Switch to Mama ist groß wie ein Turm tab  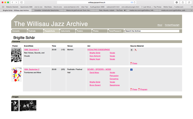coord(79,11)
